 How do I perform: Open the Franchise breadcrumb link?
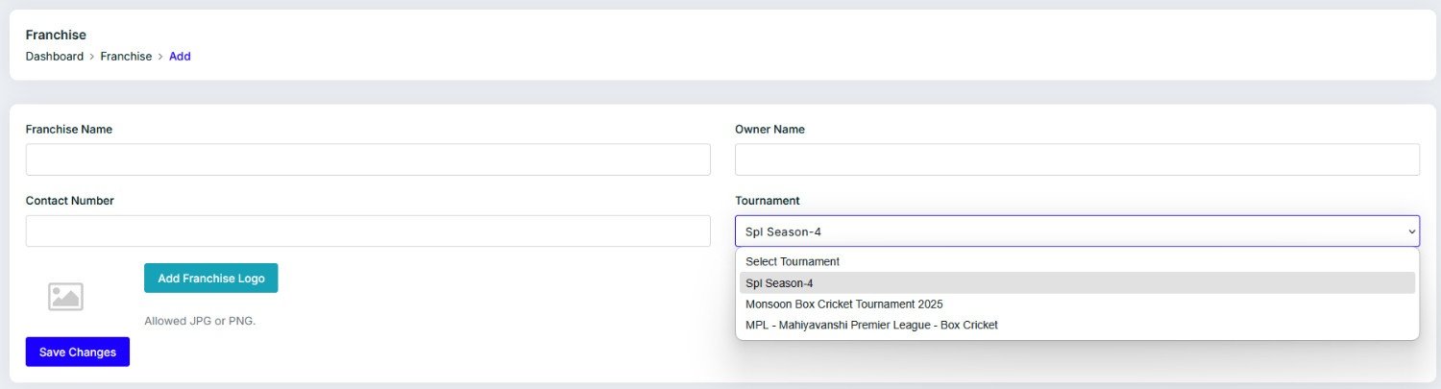126,57
